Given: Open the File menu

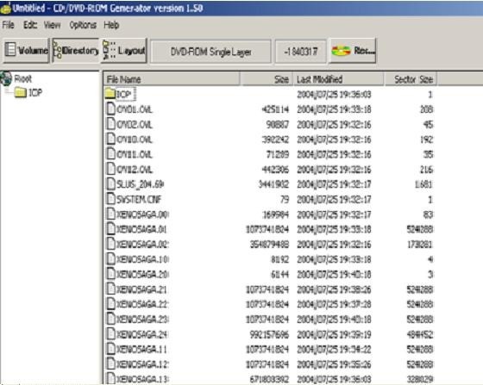Looking at the screenshot, I should tap(9, 25).
